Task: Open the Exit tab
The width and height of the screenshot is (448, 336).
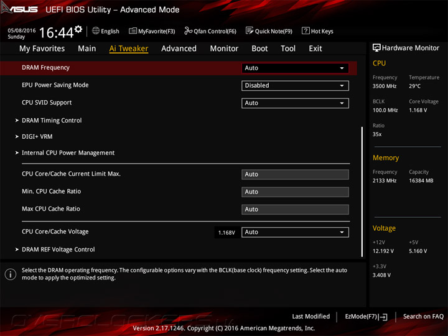Action: pyautogui.click(x=315, y=49)
